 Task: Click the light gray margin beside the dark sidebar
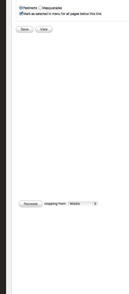pyautogui.click(x=9, y=147)
